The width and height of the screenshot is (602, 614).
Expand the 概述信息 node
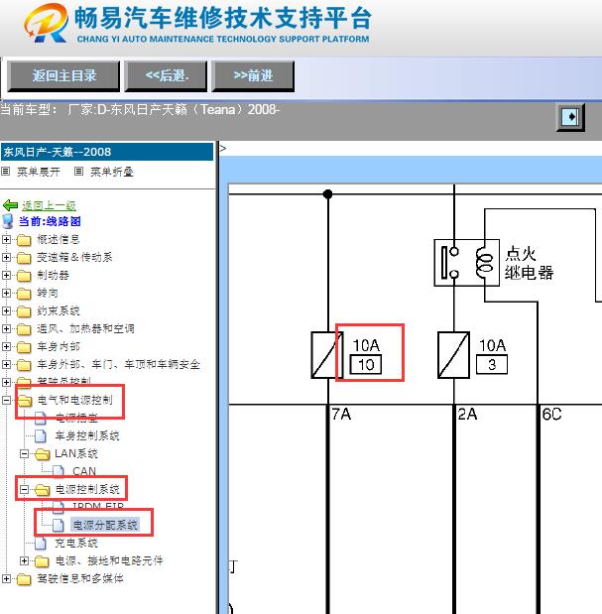coord(6,239)
